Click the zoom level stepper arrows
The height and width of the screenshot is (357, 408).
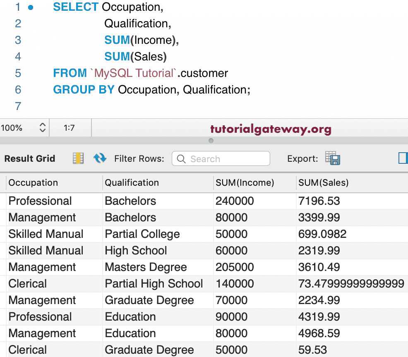click(43, 128)
